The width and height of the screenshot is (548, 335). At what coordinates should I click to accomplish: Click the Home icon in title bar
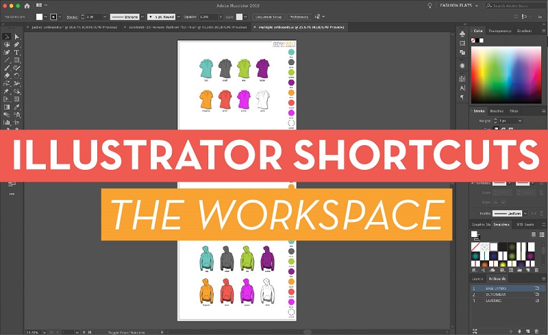pyautogui.click(x=27, y=5)
